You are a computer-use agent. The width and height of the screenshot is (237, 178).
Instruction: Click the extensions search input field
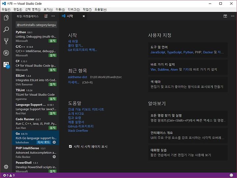36,25
